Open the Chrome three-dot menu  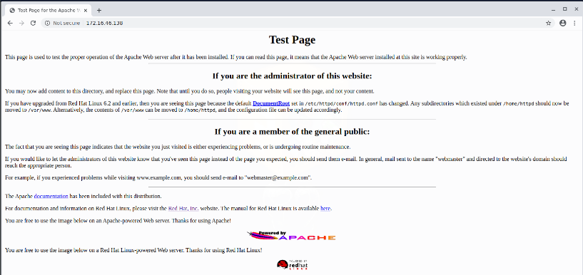[x=574, y=23]
